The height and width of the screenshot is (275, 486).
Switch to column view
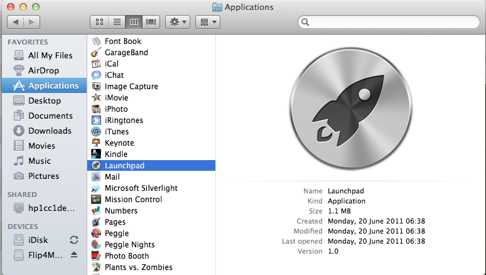point(134,22)
